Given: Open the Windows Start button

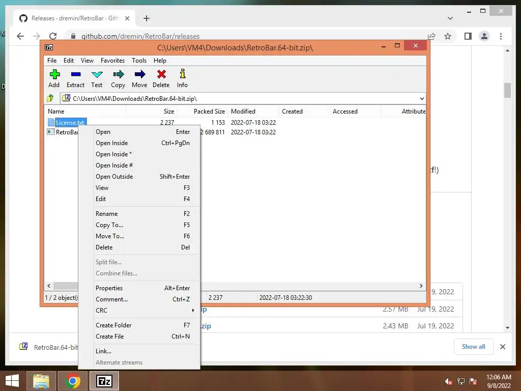Looking at the screenshot, I should tap(12, 381).
